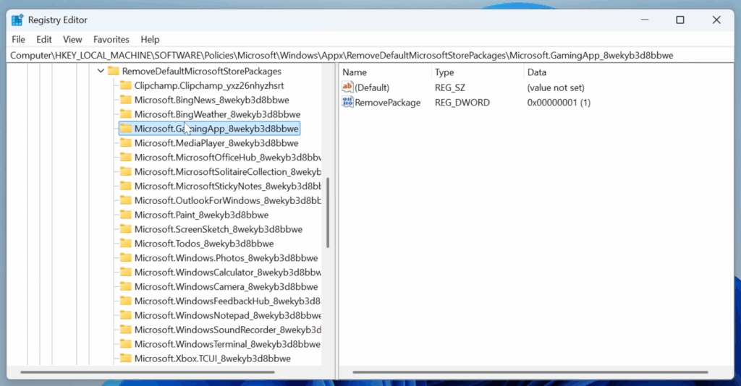Collapse the RemoveDefaultMicrosoftStorePackages tree node

pyautogui.click(x=100, y=72)
